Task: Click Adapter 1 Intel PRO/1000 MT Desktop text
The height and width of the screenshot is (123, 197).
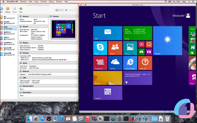Action: tap(35, 74)
